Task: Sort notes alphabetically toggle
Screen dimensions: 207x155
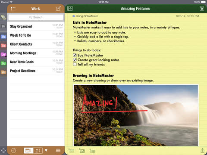Action: tap(38, 151)
